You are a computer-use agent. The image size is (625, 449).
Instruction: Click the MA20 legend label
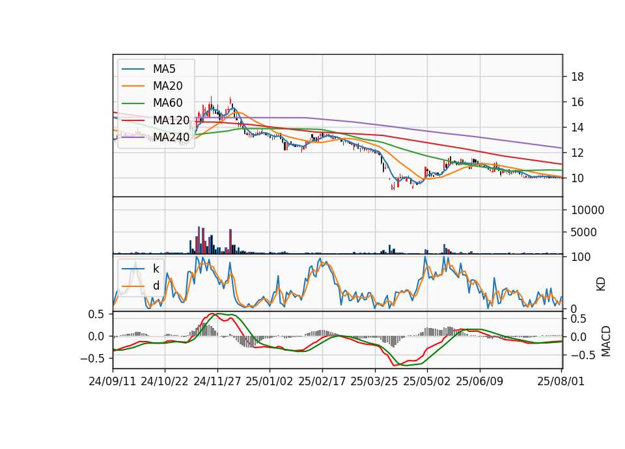point(167,86)
